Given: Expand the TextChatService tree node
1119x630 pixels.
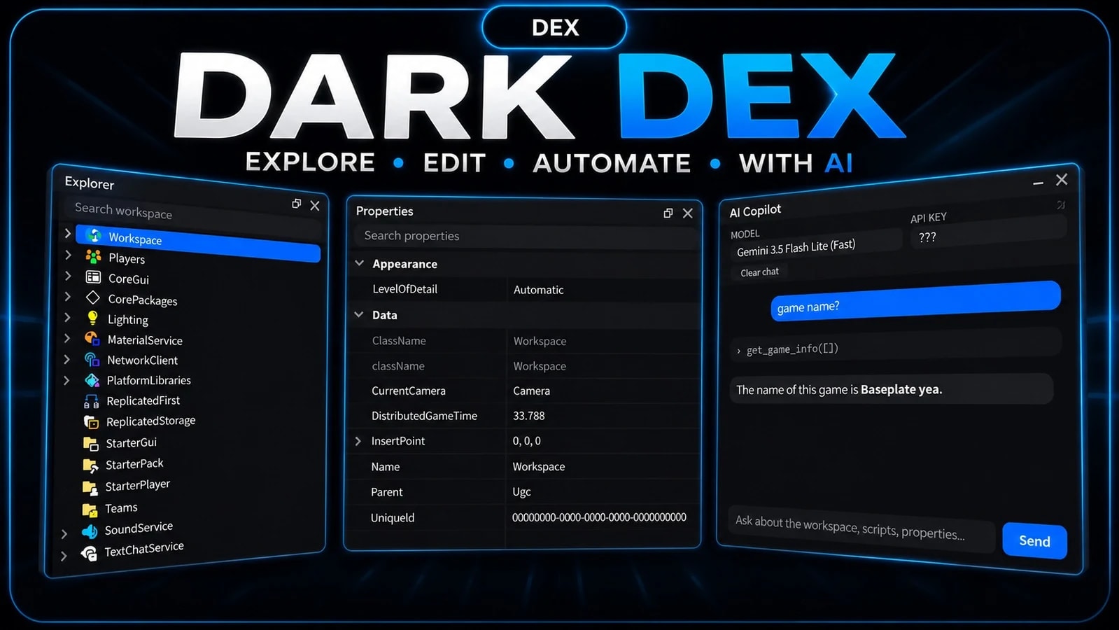Looking at the screenshot, I should coord(64,556).
